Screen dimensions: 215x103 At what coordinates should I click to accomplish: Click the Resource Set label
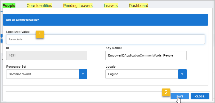(16, 67)
